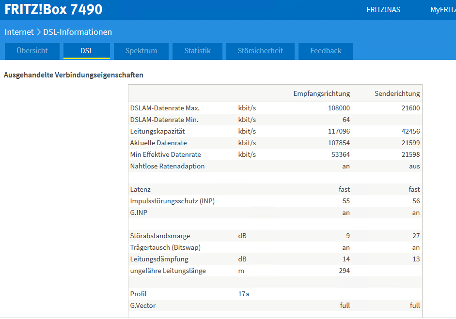The width and height of the screenshot is (456, 319).
Task: Open FRITZ!NAS link in header
Action: 383,10
